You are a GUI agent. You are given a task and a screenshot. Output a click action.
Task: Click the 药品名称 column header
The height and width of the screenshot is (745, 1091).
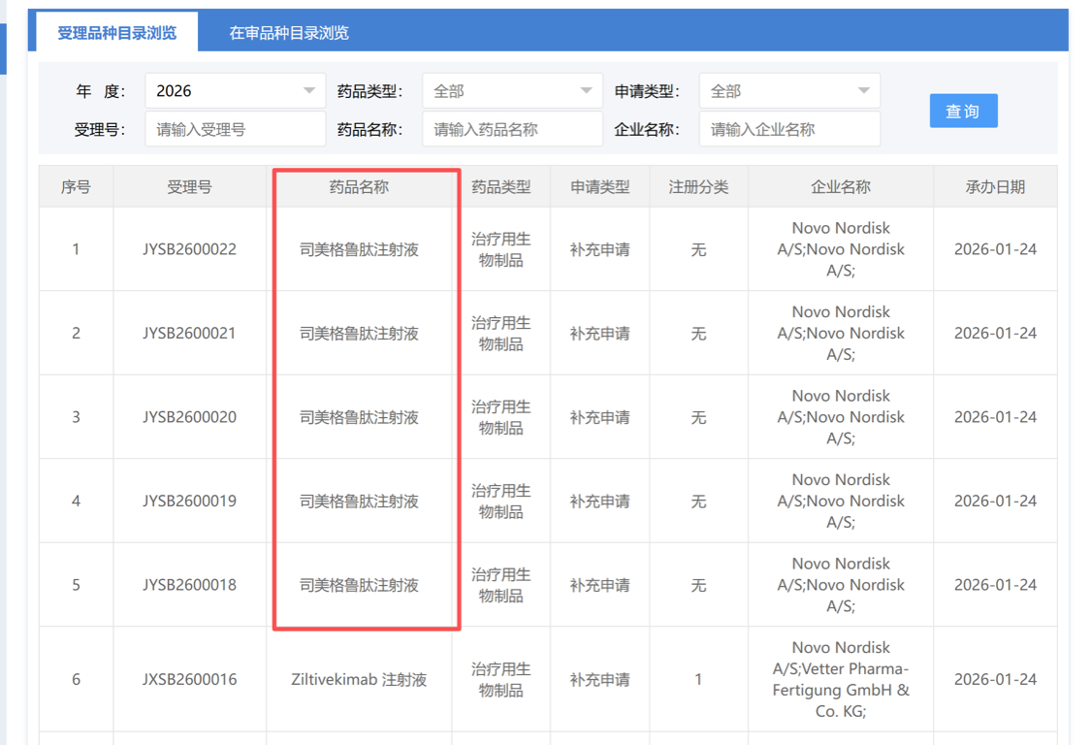pos(359,186)
